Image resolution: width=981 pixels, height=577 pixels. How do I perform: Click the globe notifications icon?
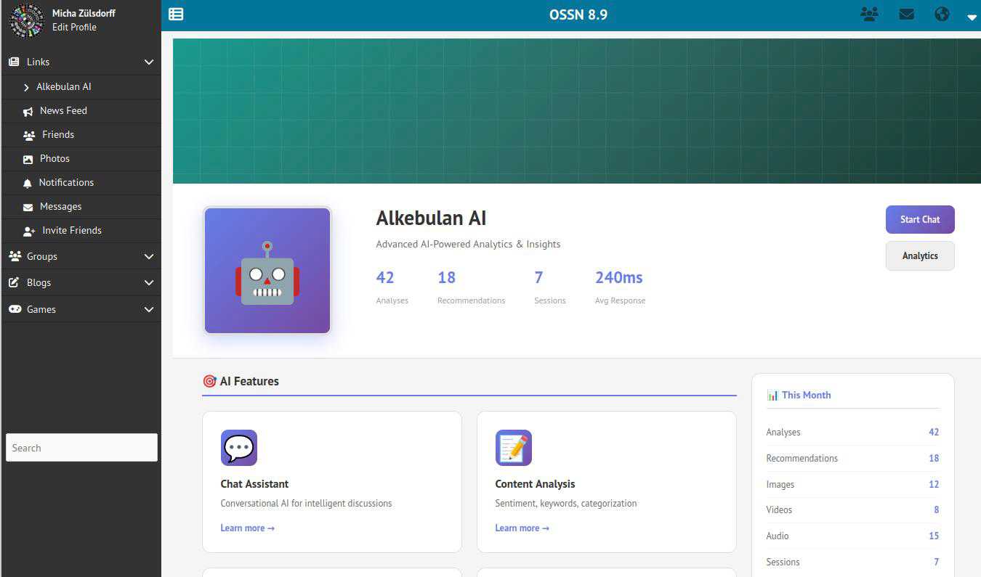(x=942, y=14)
